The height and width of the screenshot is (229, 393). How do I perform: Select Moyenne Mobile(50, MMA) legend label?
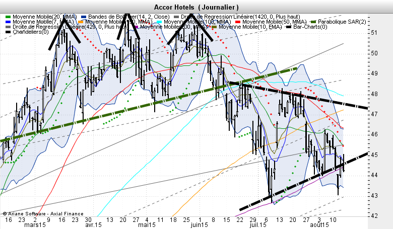click(274, 22)
